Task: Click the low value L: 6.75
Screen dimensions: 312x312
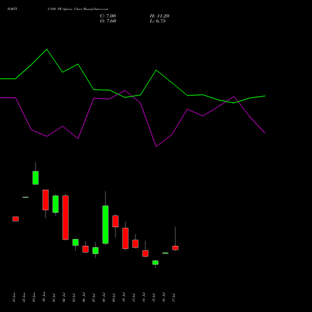Action: 158,21
